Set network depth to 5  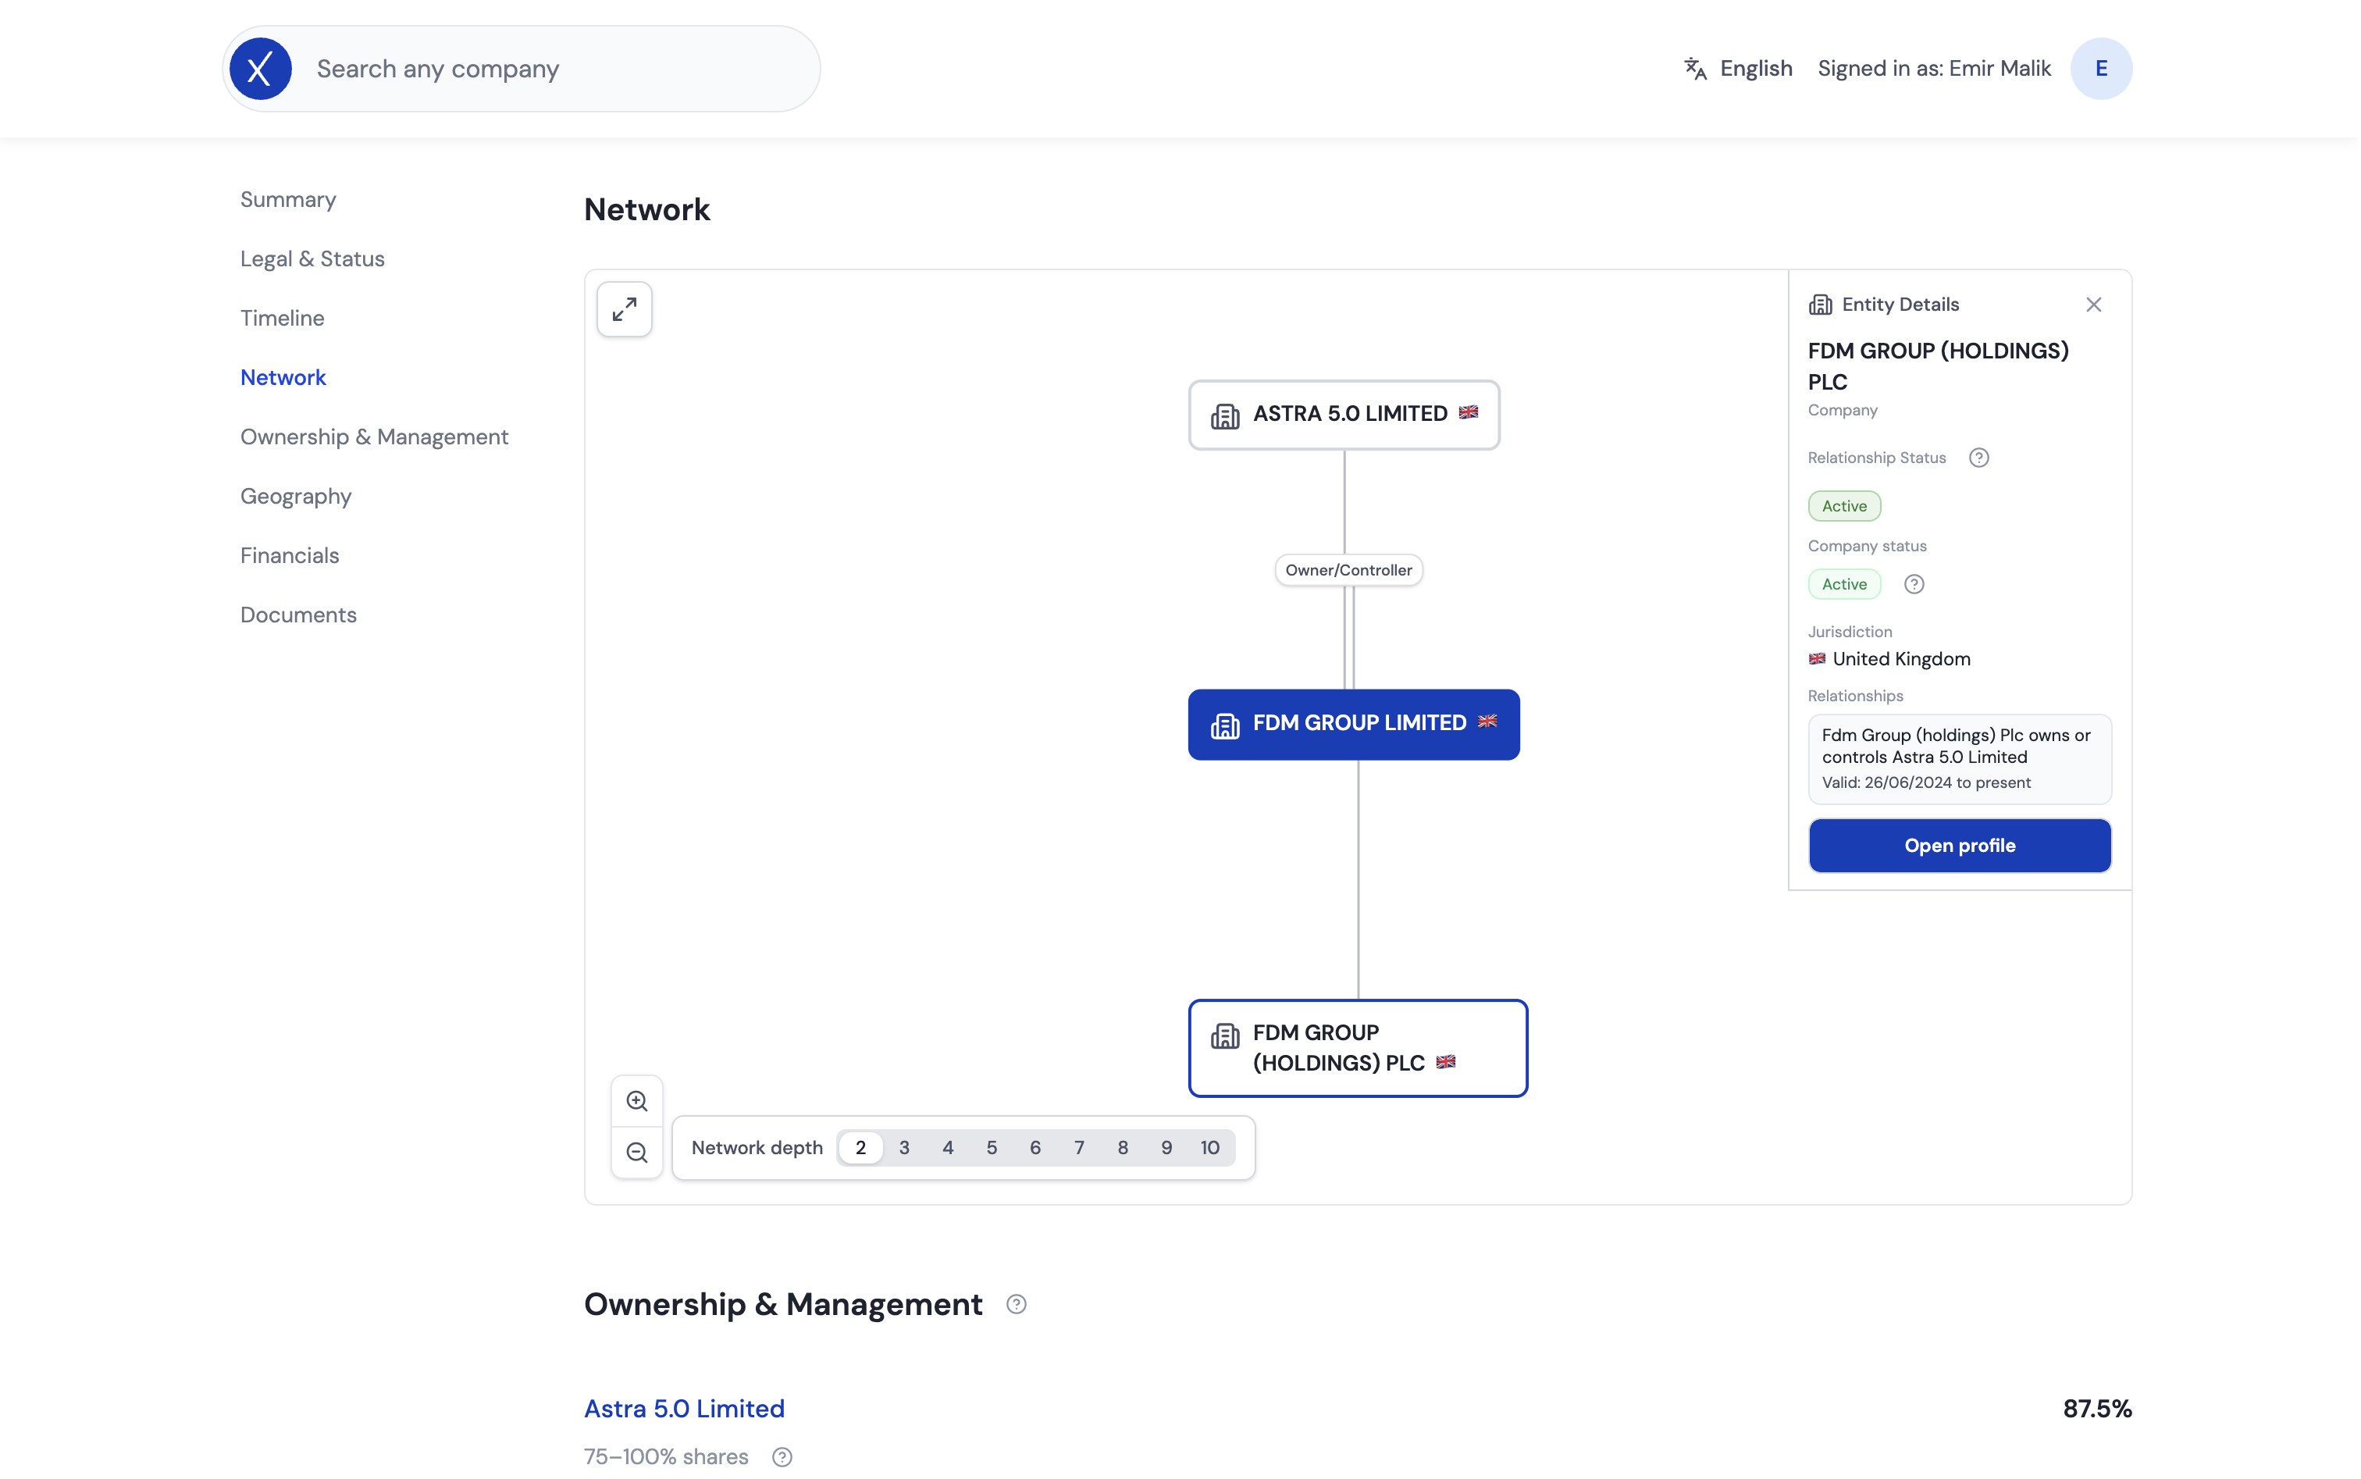click(x=992, y=1147)
